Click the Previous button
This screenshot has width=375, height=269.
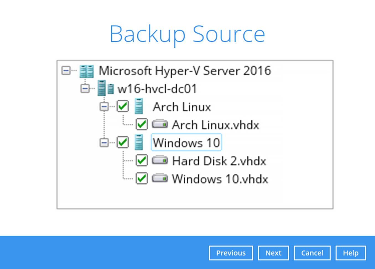pyautogui.click(x=231, y=253)
